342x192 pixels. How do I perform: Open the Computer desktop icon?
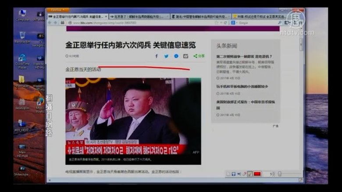pyautogui.click(x=22, y=14)
